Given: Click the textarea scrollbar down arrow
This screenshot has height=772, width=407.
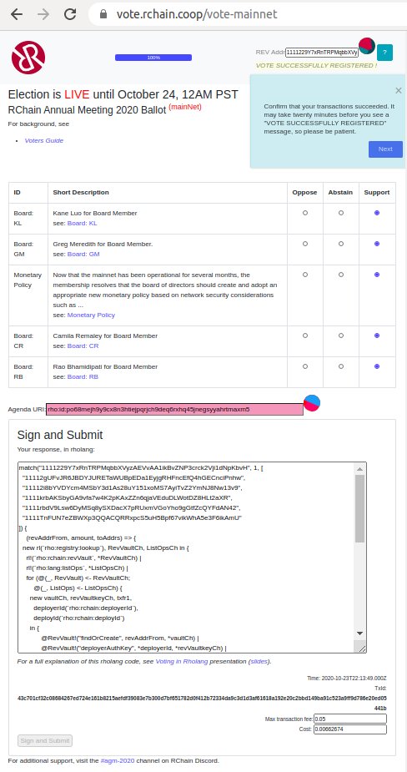Looking at the screenshot, I should tap(359, 633).
